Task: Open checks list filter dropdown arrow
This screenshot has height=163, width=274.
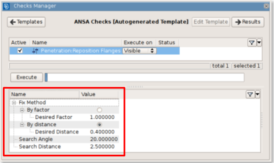Action: [x=259, y=43]
